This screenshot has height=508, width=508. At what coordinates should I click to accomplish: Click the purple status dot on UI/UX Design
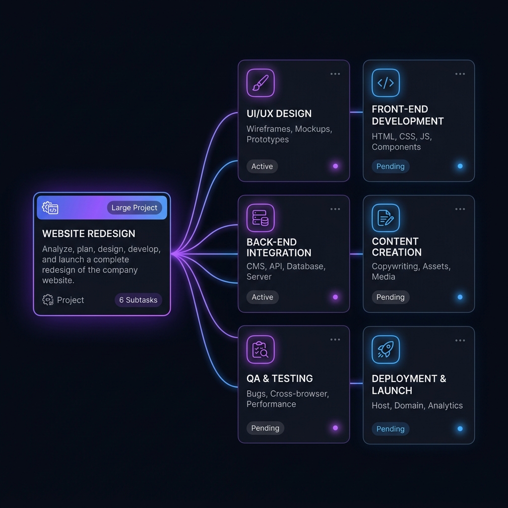(x=335, y=166)
